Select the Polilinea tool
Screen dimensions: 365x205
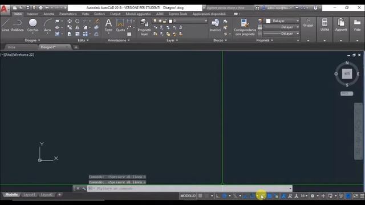[x=18, y=25]
